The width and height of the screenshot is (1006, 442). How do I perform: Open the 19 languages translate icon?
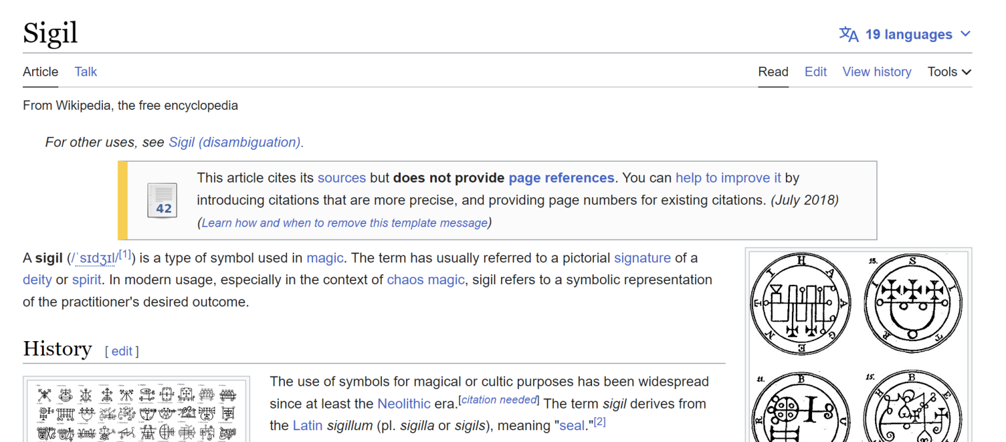pyautogui.click(x=849, y=35)
